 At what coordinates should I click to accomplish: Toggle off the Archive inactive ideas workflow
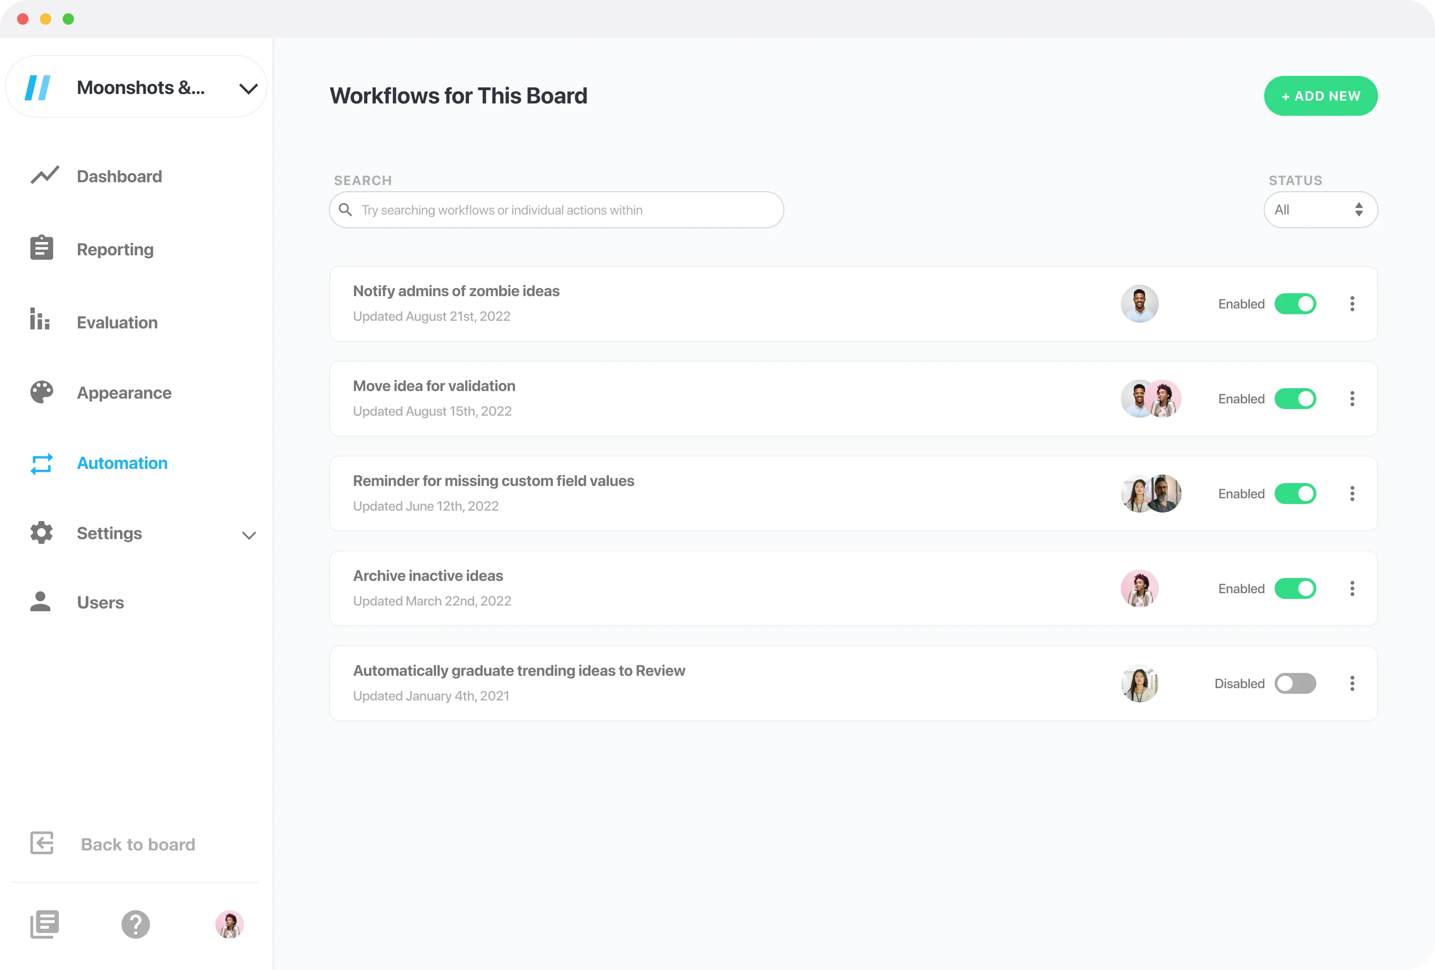(x=1297, y=588)
